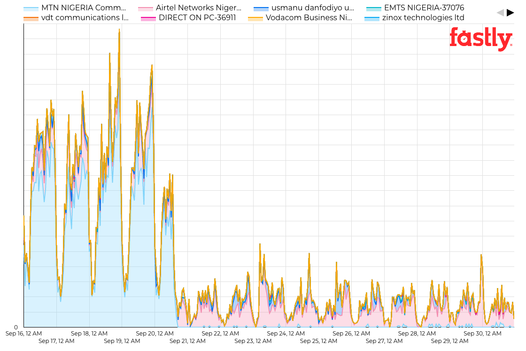Click the Sep 16, 12 AM axis label
526x351 pixels.
pyautogui.click(x=23, y=334)
